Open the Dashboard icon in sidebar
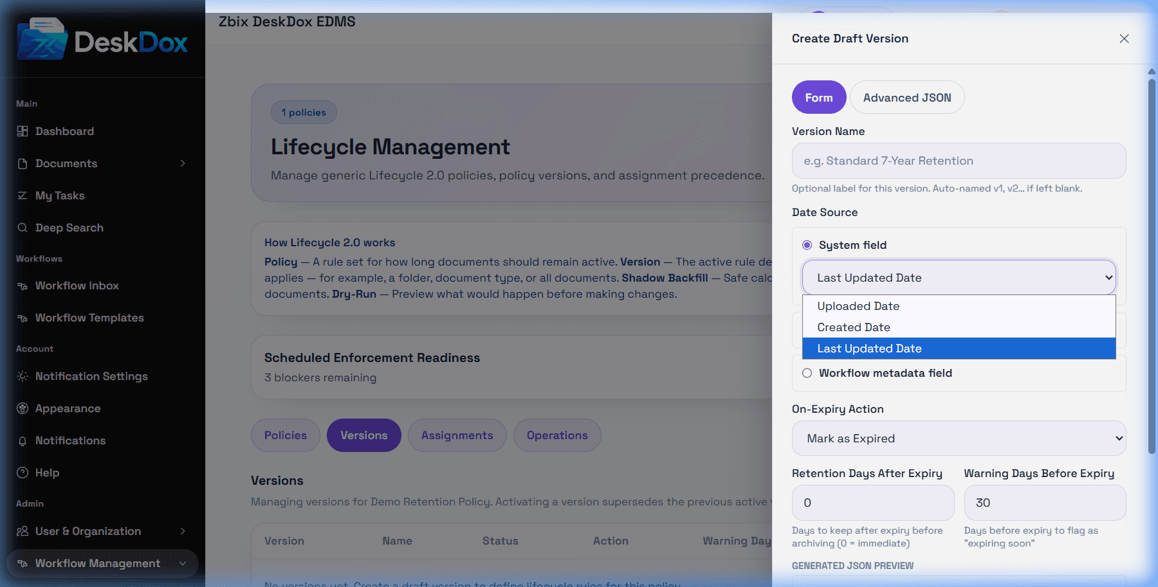 (x=23, y=131)
